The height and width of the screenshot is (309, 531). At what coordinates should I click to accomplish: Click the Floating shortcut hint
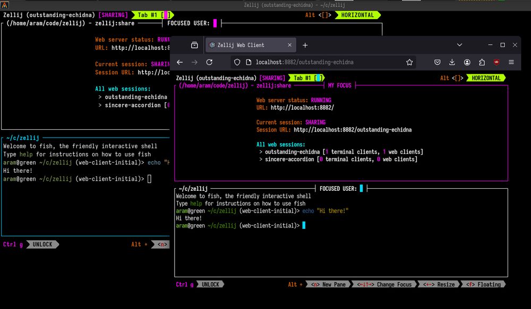click(483, 284)
